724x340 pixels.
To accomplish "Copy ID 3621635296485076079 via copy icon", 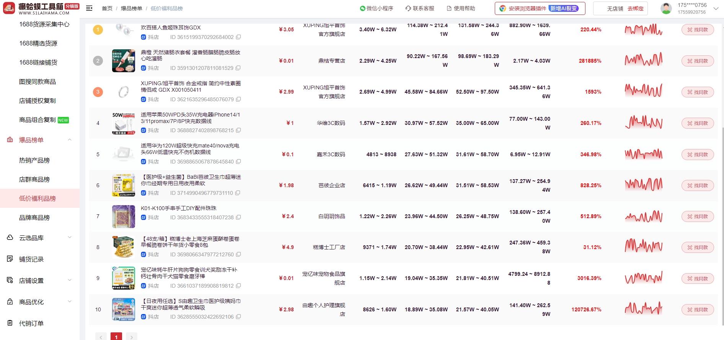I will (x=238, y=99).
